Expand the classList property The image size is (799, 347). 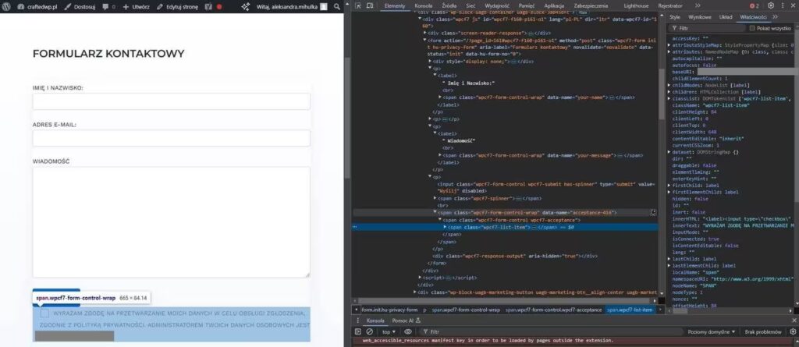[x=669, y=98]
